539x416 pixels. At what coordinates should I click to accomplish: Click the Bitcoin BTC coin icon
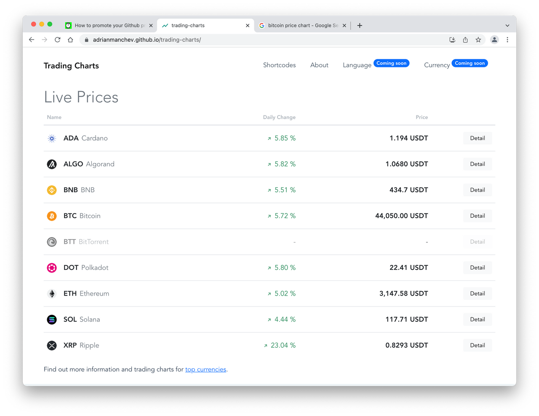pyautogui.click(x=52, y=216)
